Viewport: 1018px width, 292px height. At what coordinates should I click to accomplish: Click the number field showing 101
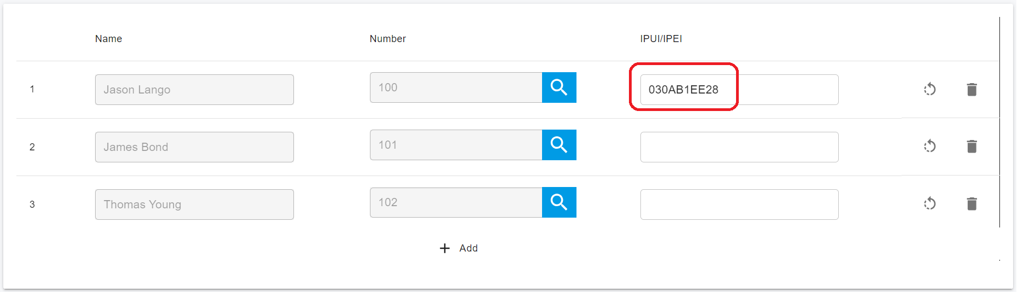tap(456, 145)
